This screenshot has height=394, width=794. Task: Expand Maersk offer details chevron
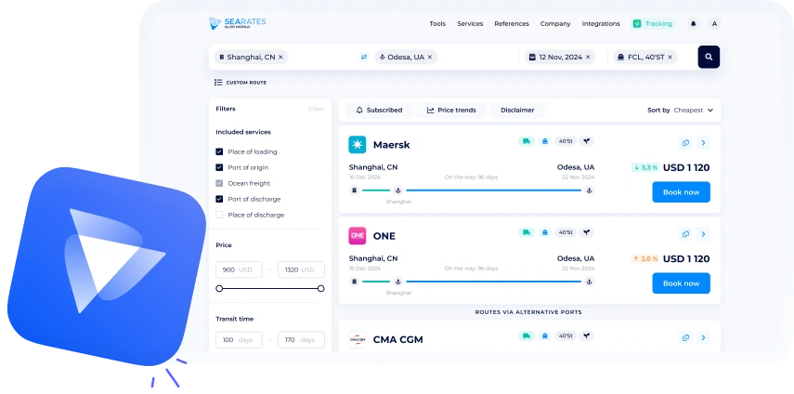click(703, 143)
